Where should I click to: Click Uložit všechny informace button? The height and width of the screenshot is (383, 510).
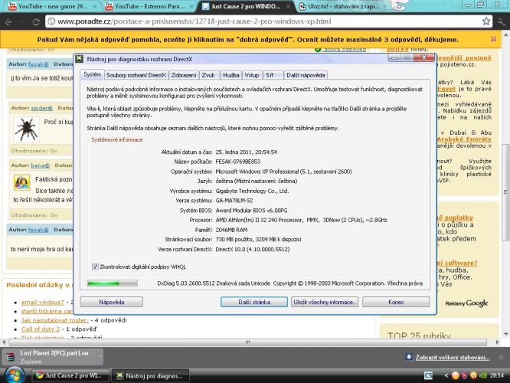point(325,302)
